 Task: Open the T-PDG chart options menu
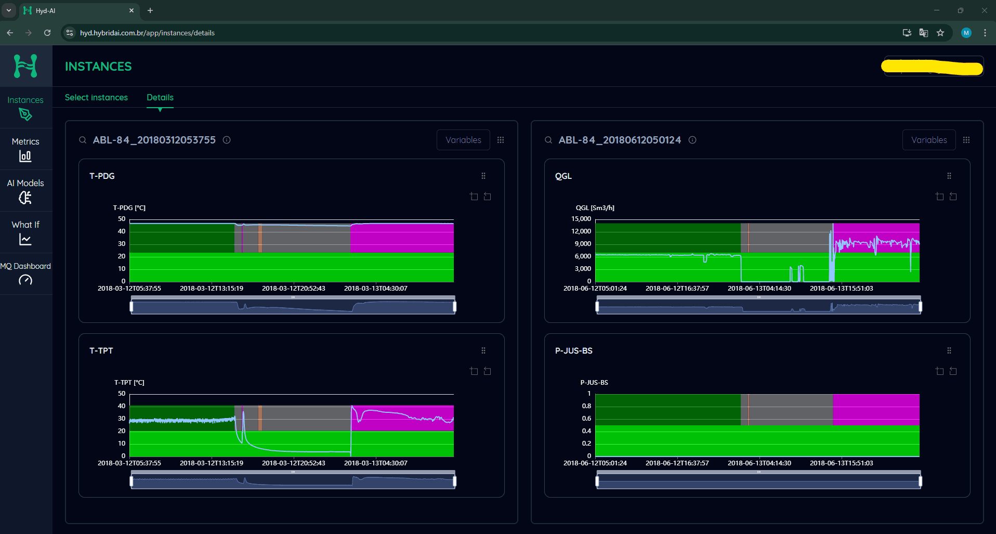pyautogui.click(x=483, y=176)
